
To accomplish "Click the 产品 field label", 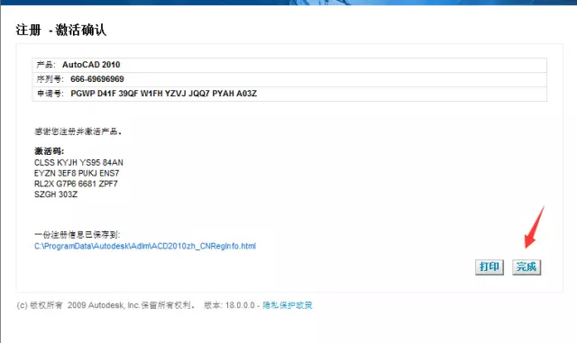I will (46, 65).
